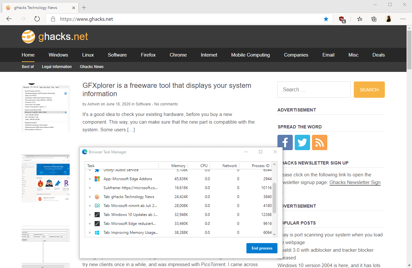Viewport: 412px width, 268px height.
Task: Maximize the Browser Task Manager window
Action: coord(260,152)
